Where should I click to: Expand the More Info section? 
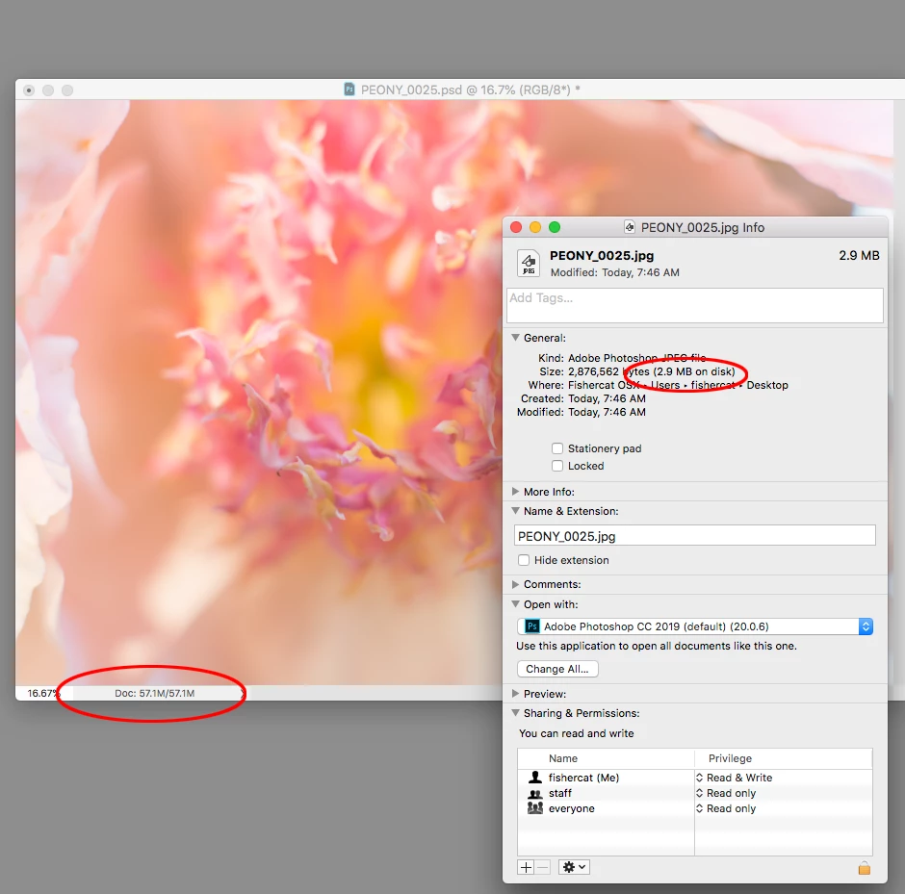click(515, 492)
